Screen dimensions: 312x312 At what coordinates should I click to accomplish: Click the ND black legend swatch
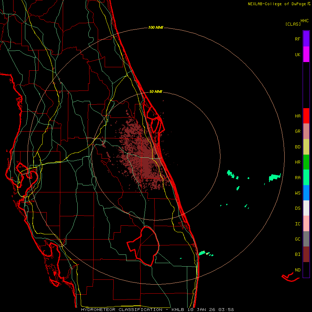306,270
